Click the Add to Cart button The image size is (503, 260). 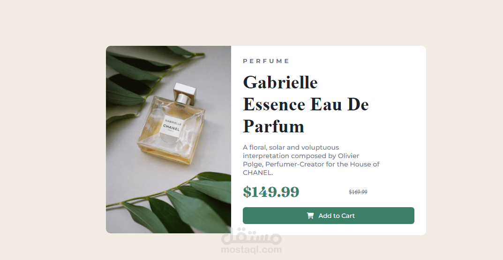point(329,216)
